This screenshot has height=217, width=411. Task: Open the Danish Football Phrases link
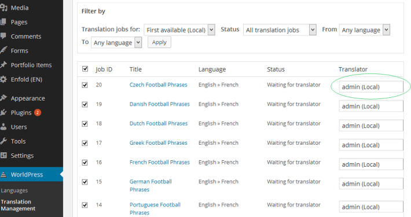(160, 104)
